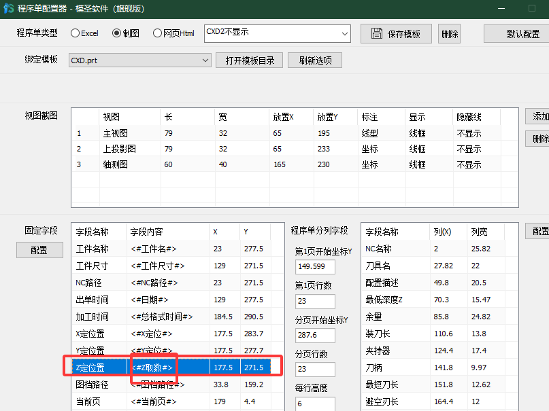Select the 刀柄 column field row
The image size is (549, 411).
(x=439, y=368)
